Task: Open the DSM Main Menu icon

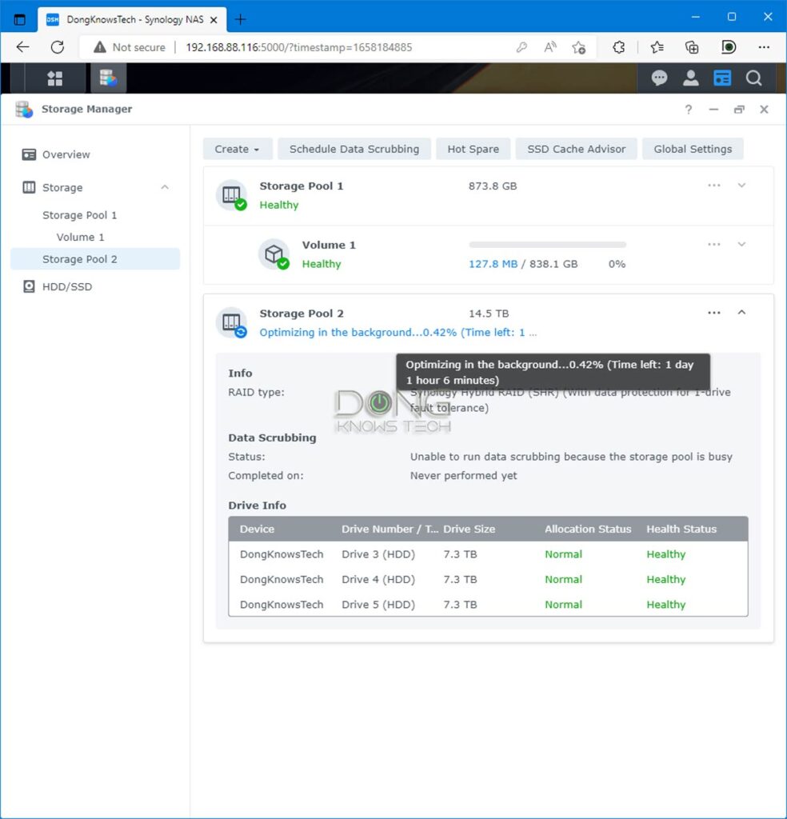Action: pyautogui.click(x=55, y=78)
